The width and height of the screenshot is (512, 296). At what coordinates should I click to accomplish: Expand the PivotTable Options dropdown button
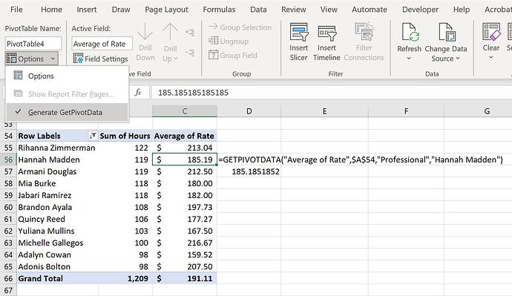point(32,59)
